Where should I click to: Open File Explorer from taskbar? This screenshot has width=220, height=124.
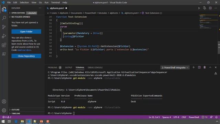pyautogui.click(x=22, y=121)
